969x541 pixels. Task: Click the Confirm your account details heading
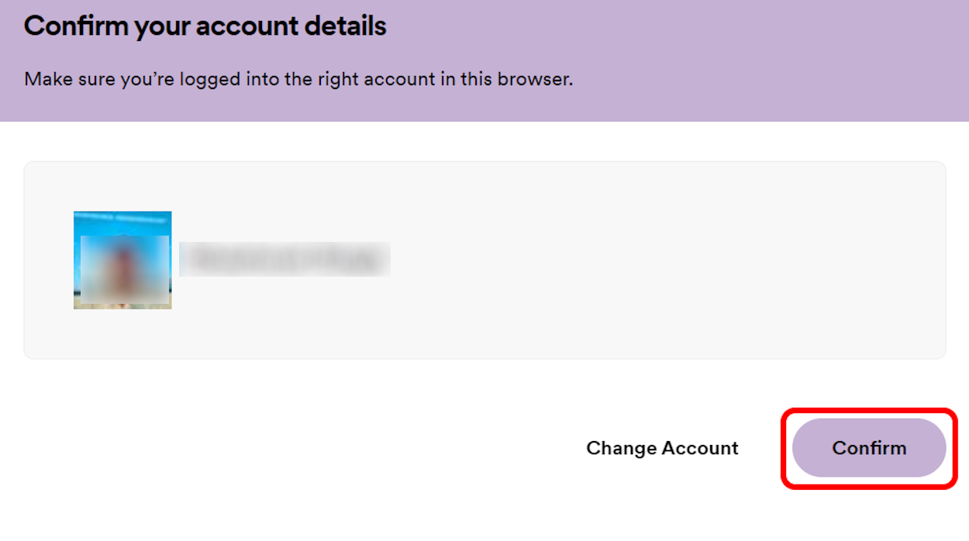[x=205, y=26]
